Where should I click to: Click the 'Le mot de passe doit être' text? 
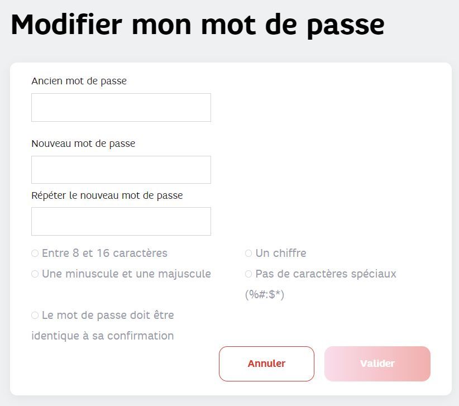[108, 315]
